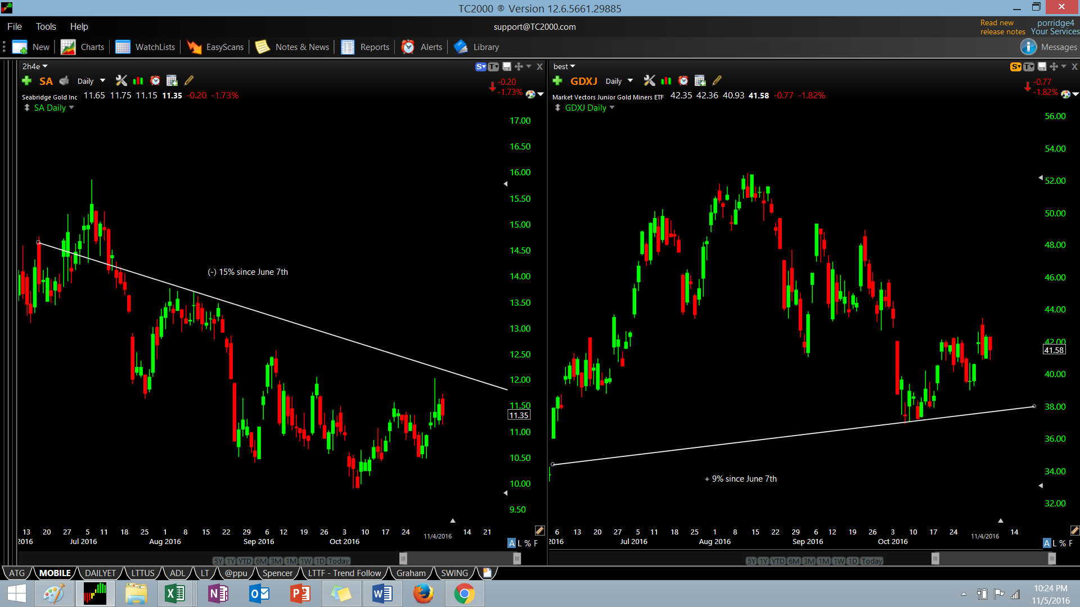This screenshot has height=607, width=1080.
Task: Open the File menu
Action: pyautogui.click(x=15, y=26)
